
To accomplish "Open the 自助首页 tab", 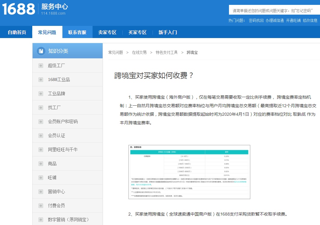I will (17, 32).
